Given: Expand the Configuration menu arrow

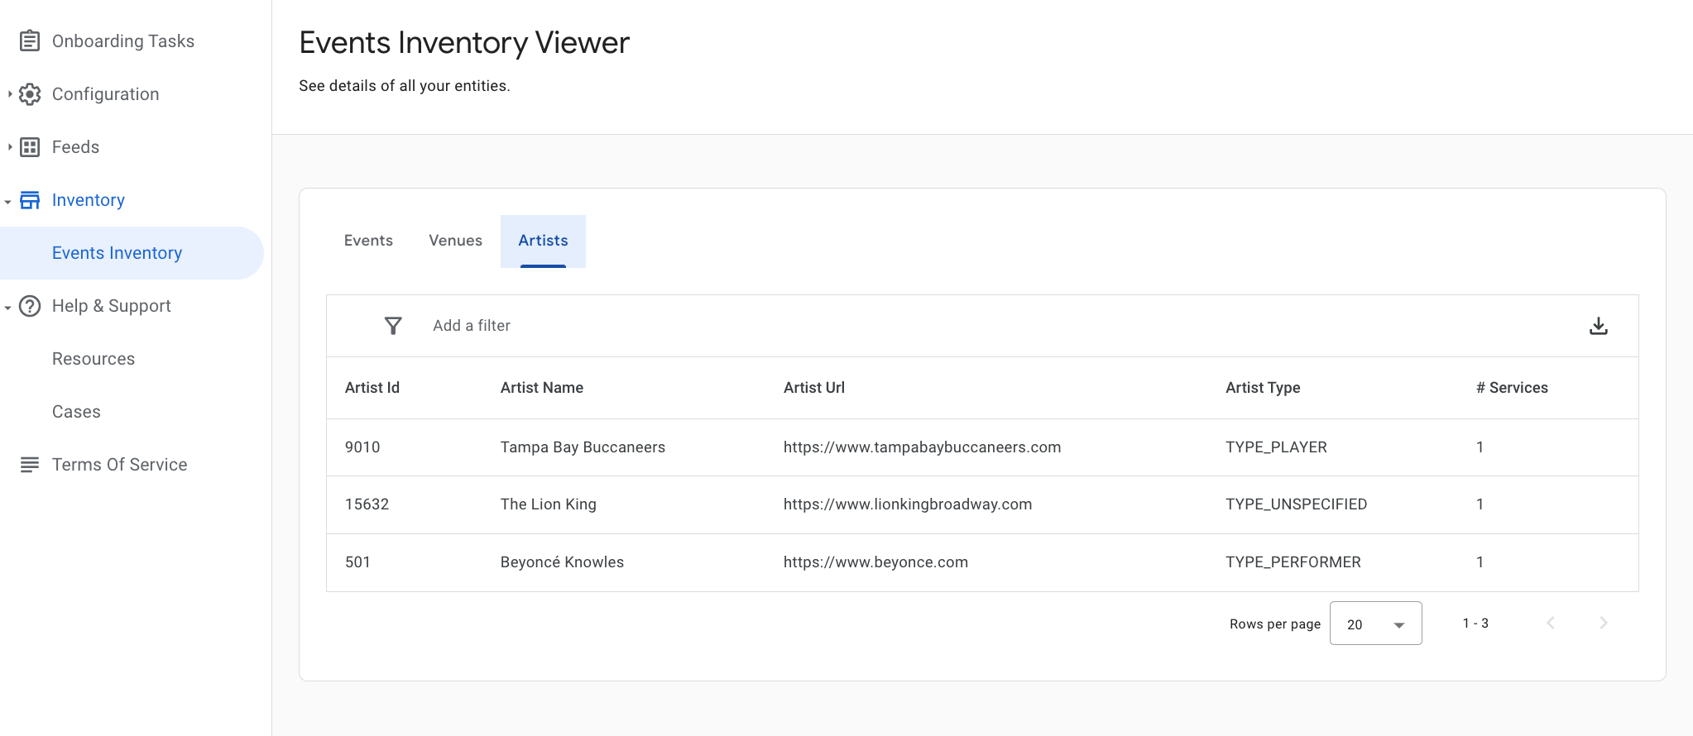Looking at the screenshot, I should [x=9, y=94].
